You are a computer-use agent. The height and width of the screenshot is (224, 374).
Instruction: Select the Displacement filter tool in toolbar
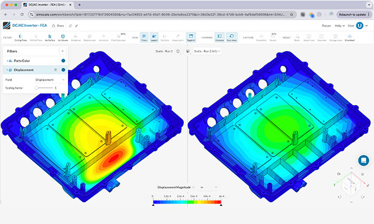click(x=90, y=37)
